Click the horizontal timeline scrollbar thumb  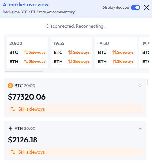pos(23,72)
